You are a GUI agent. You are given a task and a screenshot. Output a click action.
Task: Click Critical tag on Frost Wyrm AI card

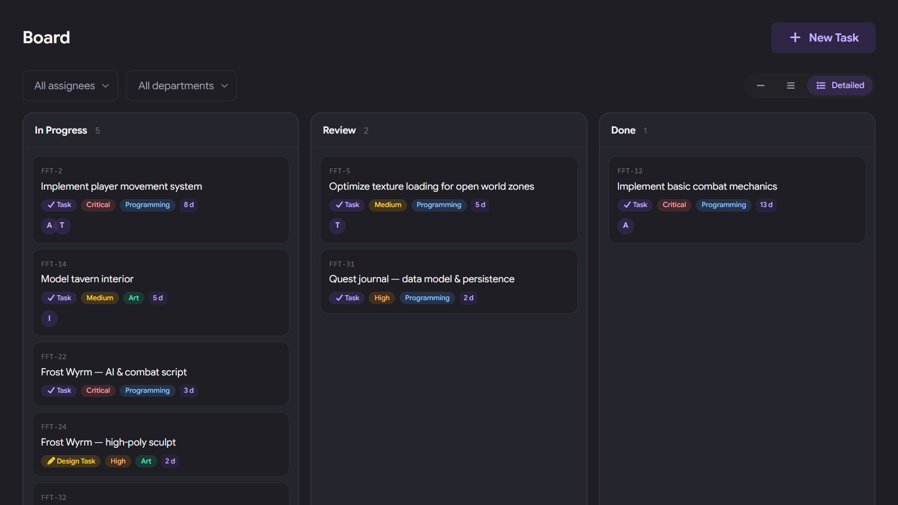tap(98, 391)
